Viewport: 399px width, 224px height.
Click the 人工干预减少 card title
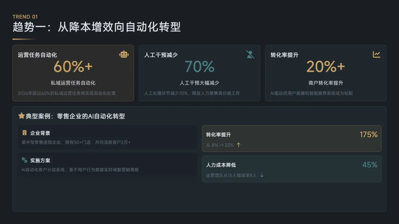click(161, 55)
